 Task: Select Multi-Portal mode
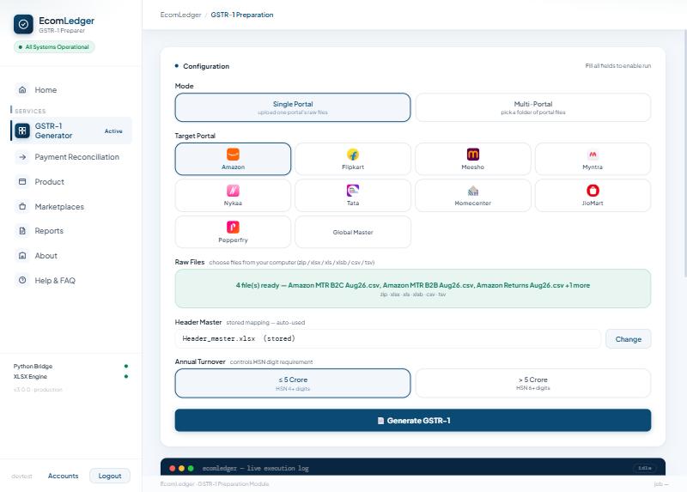532,107
